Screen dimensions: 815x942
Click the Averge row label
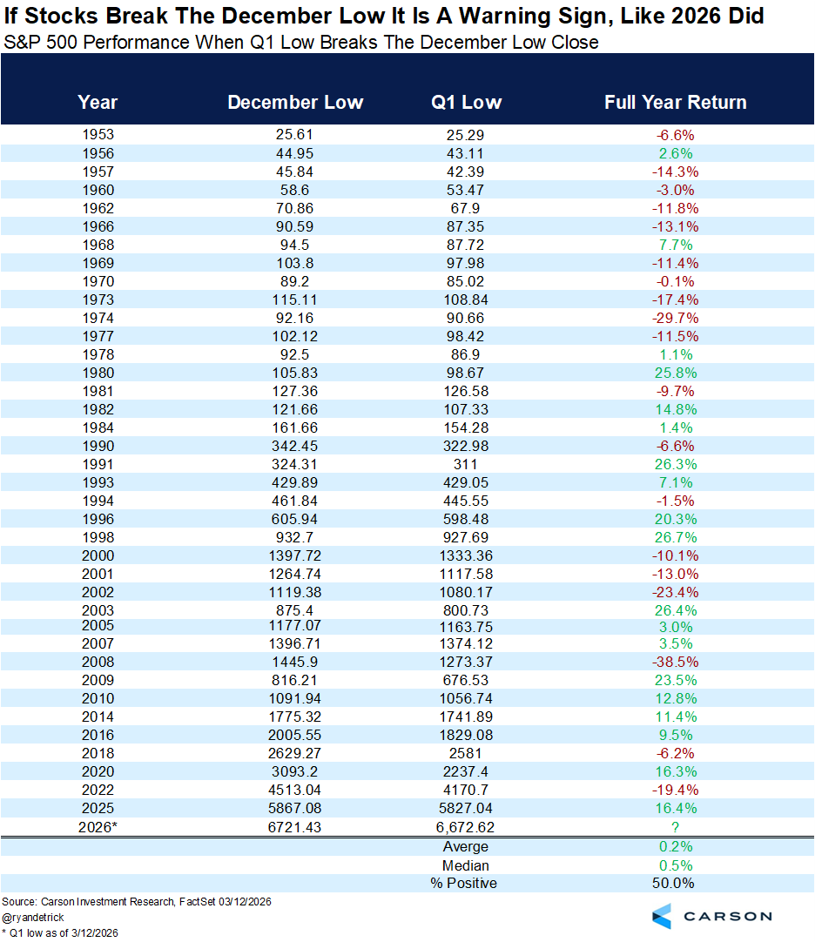tap(466, 846)
